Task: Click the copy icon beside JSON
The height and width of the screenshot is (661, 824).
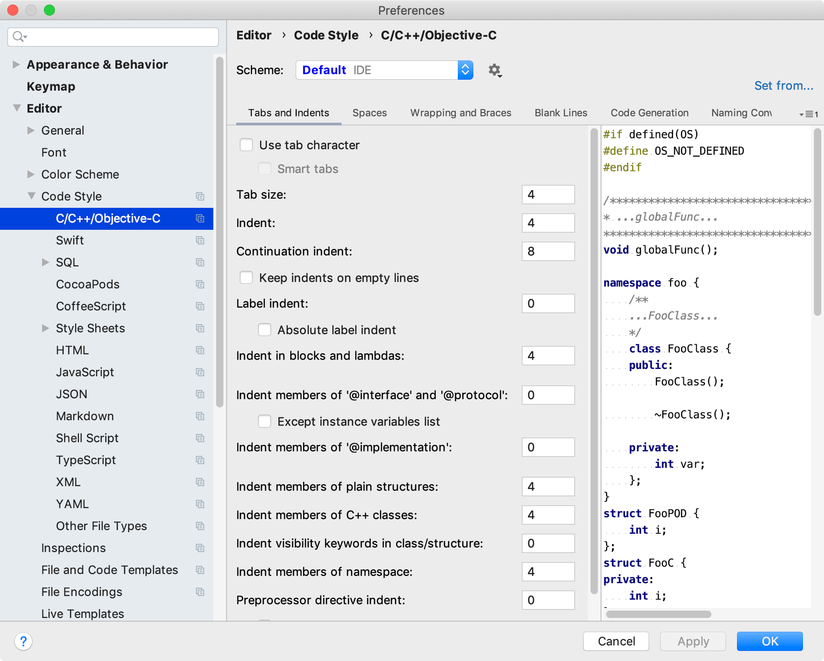Action: [x=200, y=394]
